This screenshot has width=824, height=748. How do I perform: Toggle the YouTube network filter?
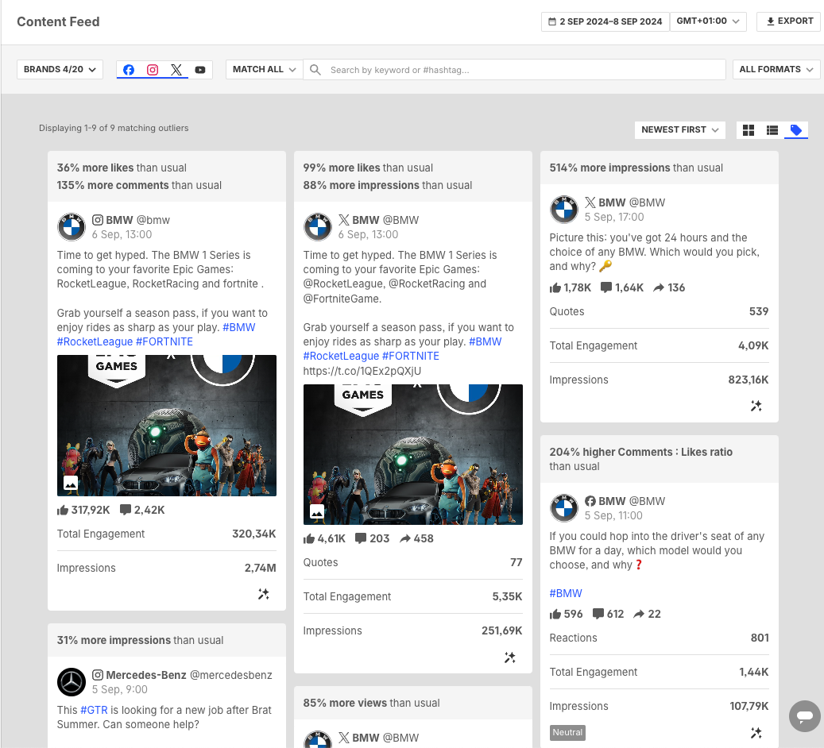tap(200, 70)
